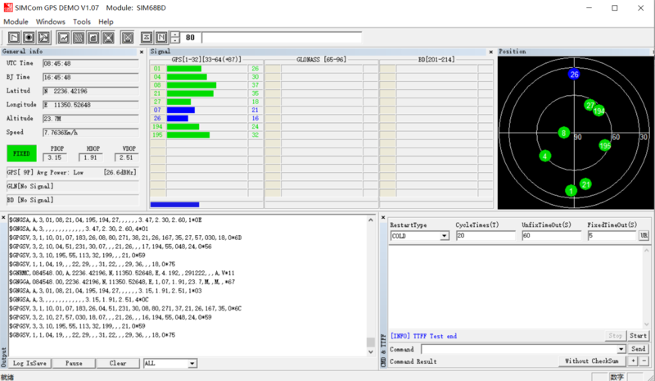The height and width of the screenshot is (381, 655).
Task: Click the UTC Time value 08:45:48
Action: tap(91, 64)
